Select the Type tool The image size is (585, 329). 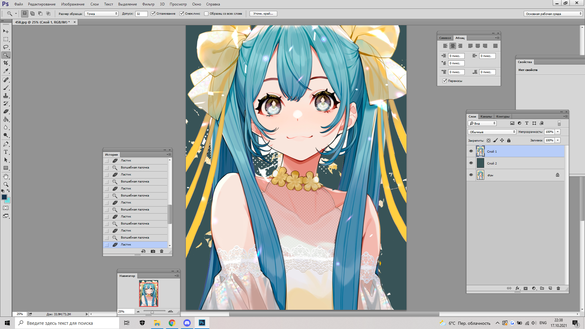[x=6, y=152]
